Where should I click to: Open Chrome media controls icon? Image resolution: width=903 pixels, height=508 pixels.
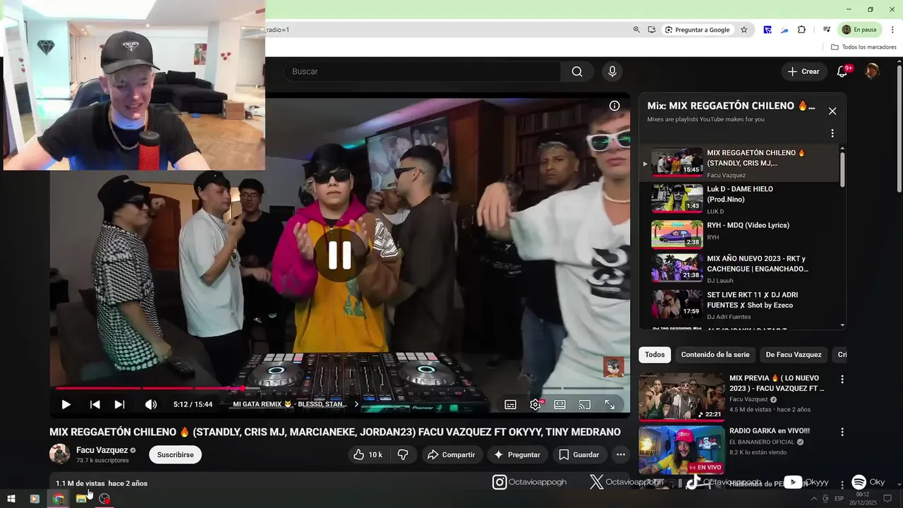(826, 30)
